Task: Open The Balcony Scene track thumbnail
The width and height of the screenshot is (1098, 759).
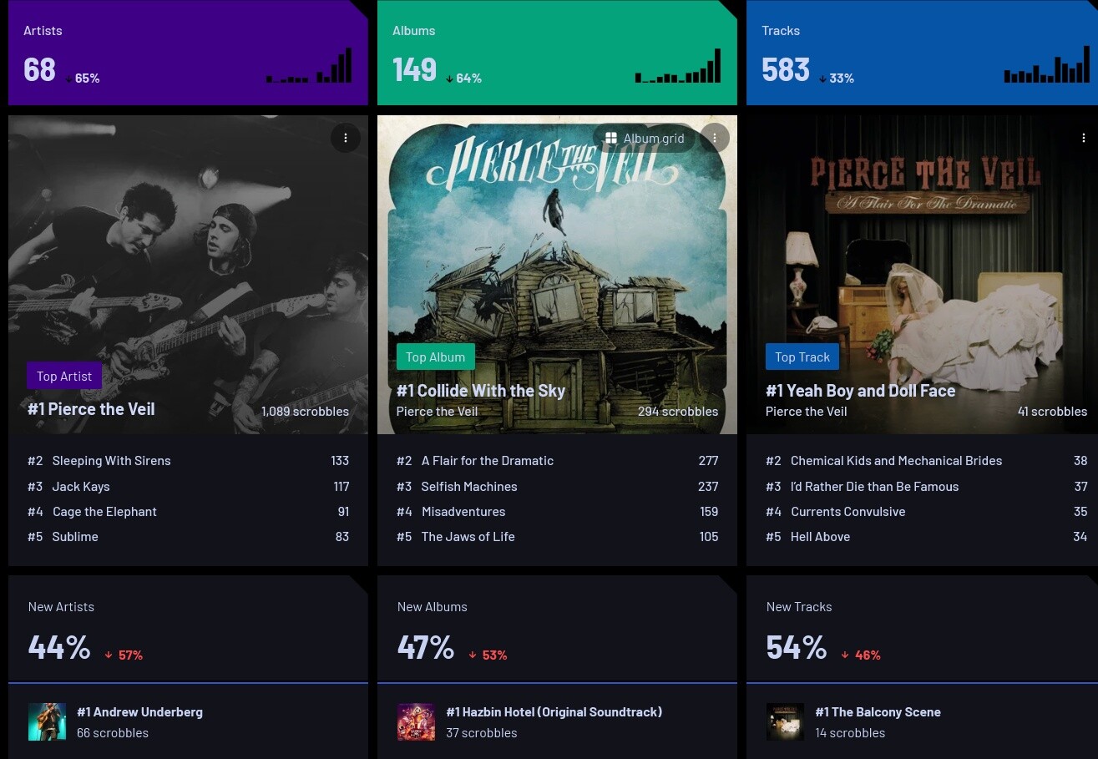Action: (x=785, y=721)
